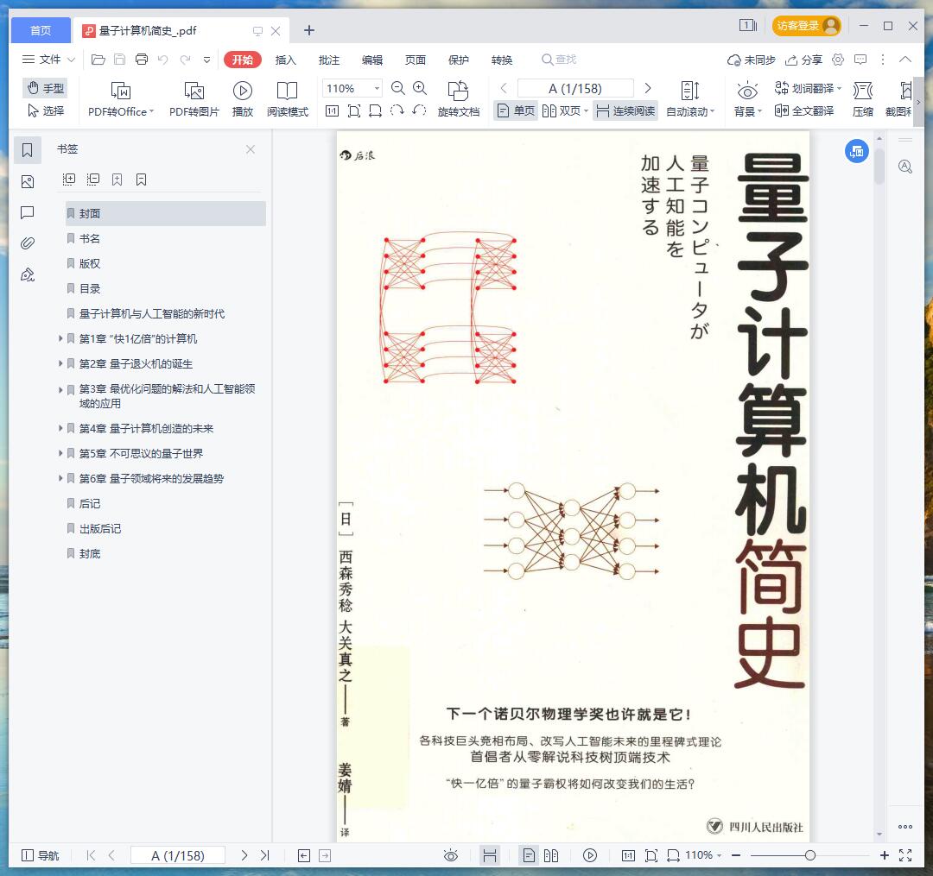Open 划词翻译 dropdown arrow
The image size is (933, 876).
[x=839, y=89]
